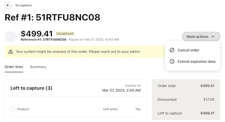Open the Order lines tab
225x122 pixels.
point(14,67)
